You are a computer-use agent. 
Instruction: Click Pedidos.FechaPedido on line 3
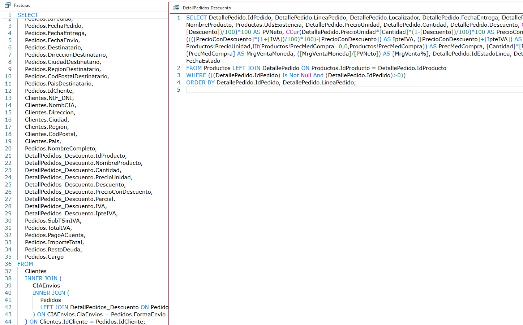[x=54, y=26]
